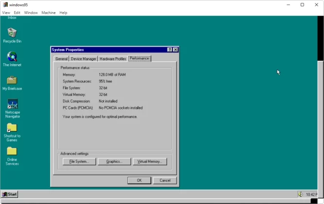Open Virtual Memory settings
Image resolution: width=324 pixels, height=204 pixels.
[150, 161]
